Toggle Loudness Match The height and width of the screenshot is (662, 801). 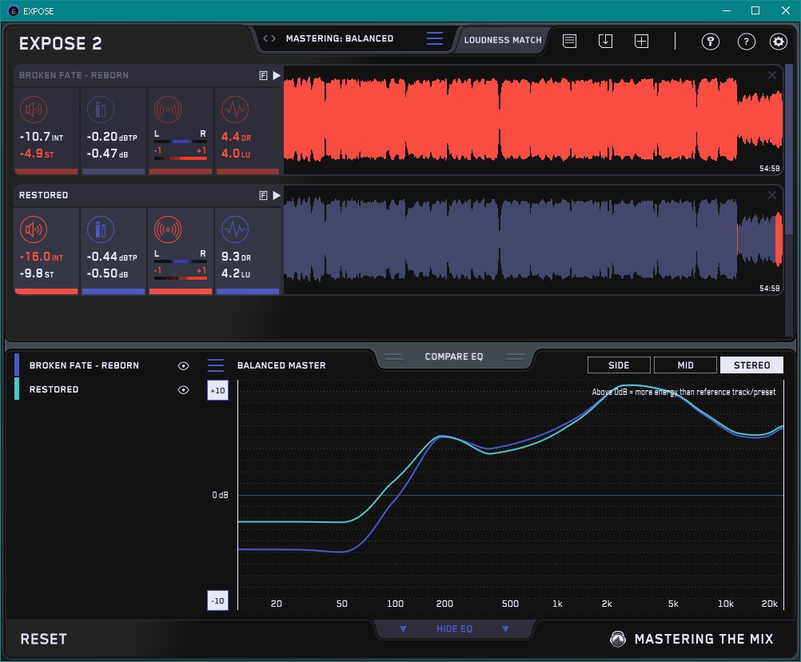(x=502, y=39)
